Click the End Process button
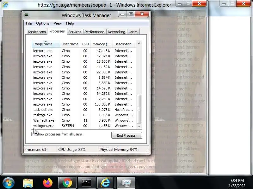This screenshot has width=253, height=189. tap(126, 135)
